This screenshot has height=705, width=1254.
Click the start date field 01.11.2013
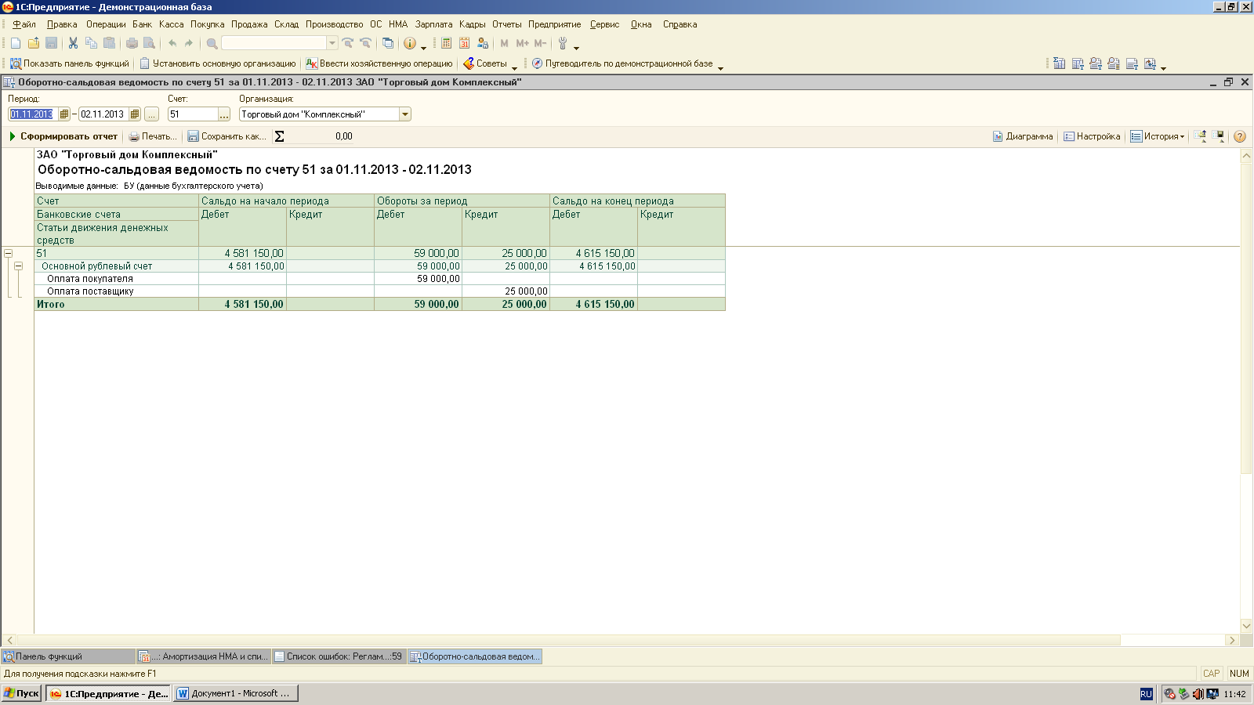click(33, 114)
